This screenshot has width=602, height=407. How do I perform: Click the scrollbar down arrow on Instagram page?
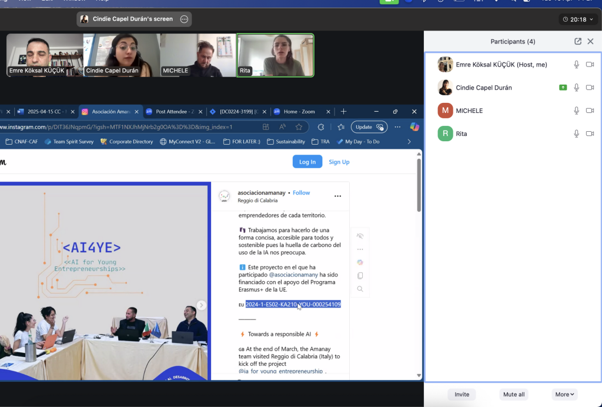pyautogui.click(x=419, y=375)
